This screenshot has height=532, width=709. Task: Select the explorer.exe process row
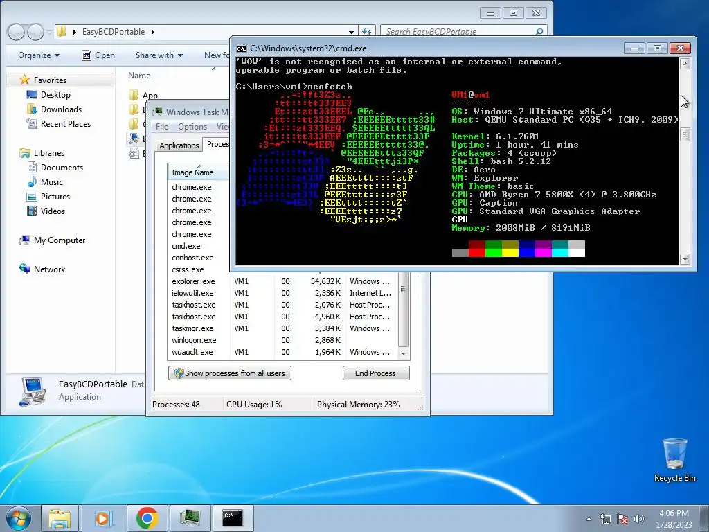[282, 281]
